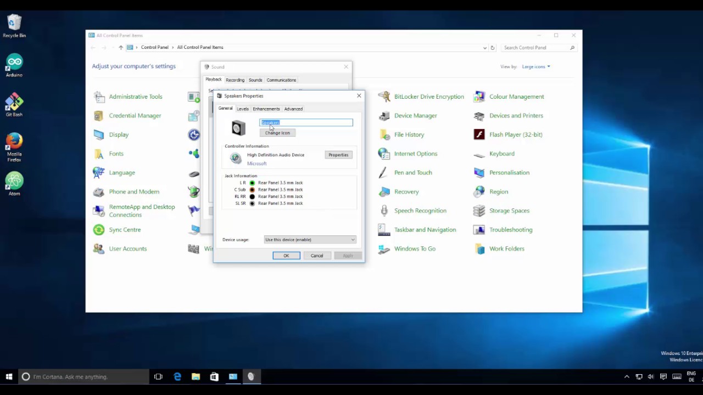Image resolution: width=703 pixels, height=395 pixels.
Task: Open the Device usage dropdown
Action: coord(309,239)
